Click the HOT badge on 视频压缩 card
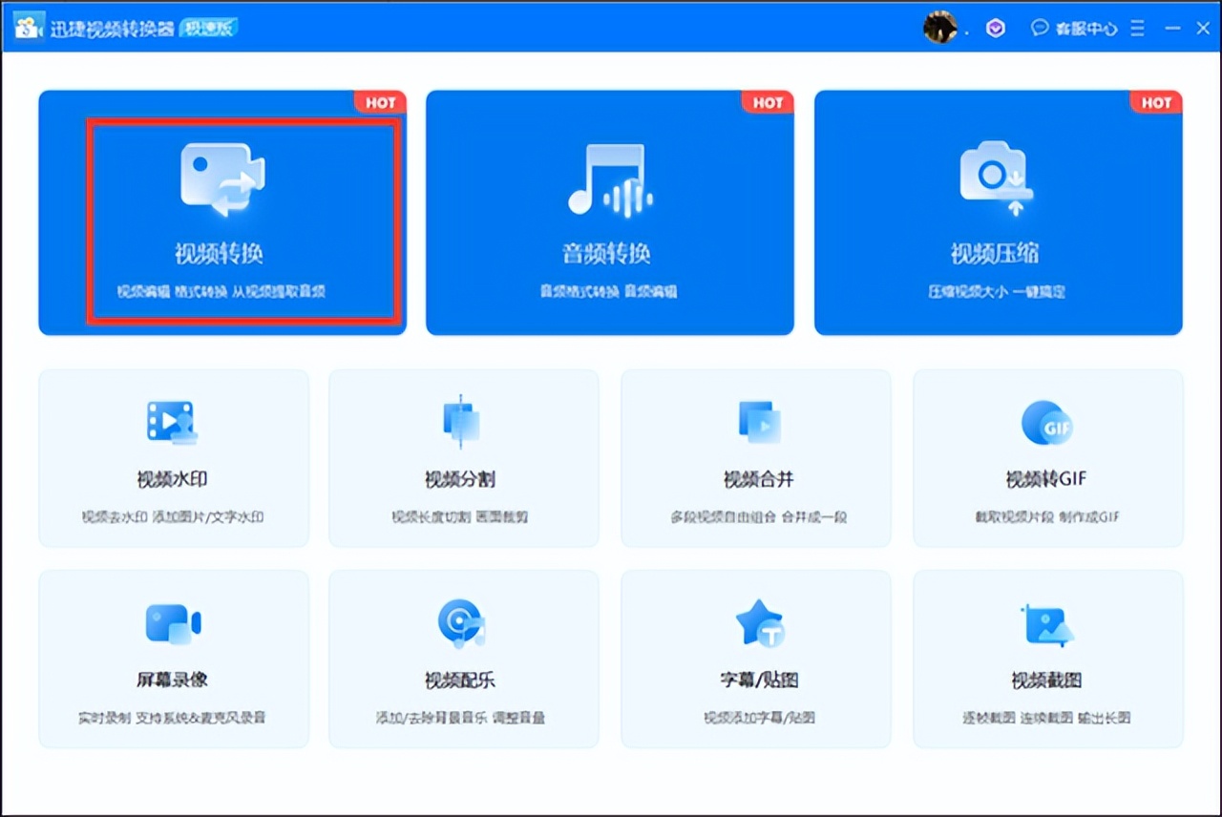The image size is (1222, 817). [1155, 102]
